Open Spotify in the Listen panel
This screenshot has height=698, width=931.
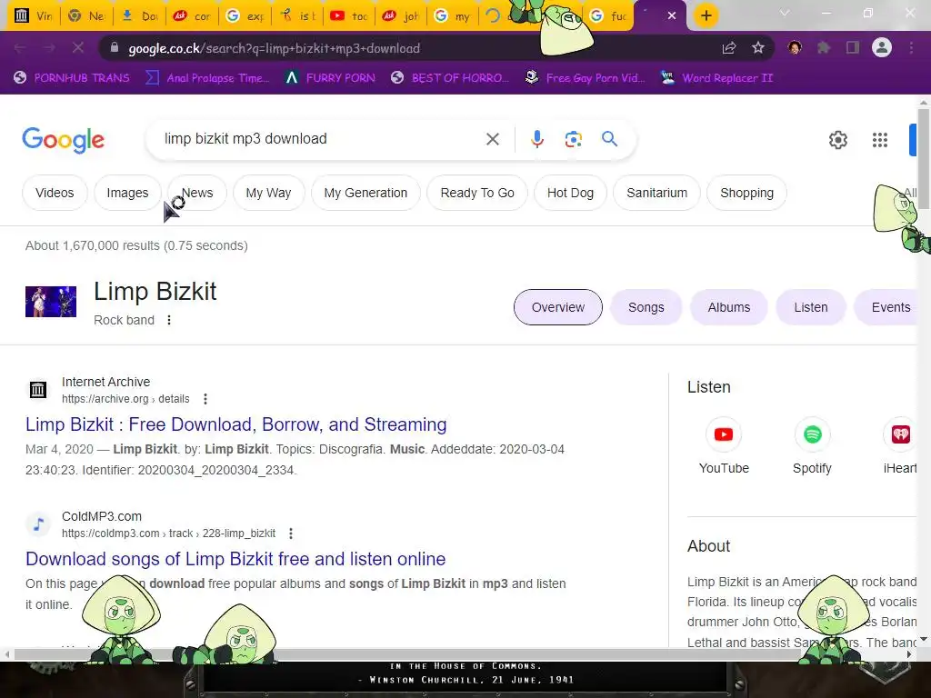pyautogui.click(x=812, y=445)
